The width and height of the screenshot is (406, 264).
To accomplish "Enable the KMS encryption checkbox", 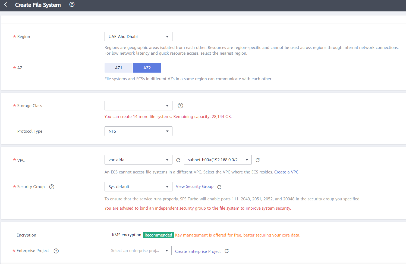I will tap(106, 235).
